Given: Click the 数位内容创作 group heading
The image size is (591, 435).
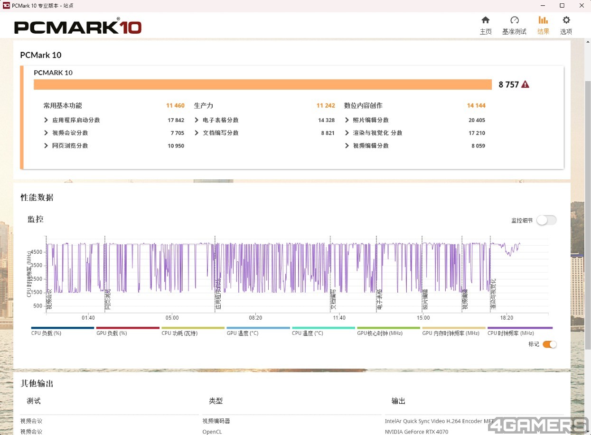Looking at the screenshot, I should click(363, 106).
